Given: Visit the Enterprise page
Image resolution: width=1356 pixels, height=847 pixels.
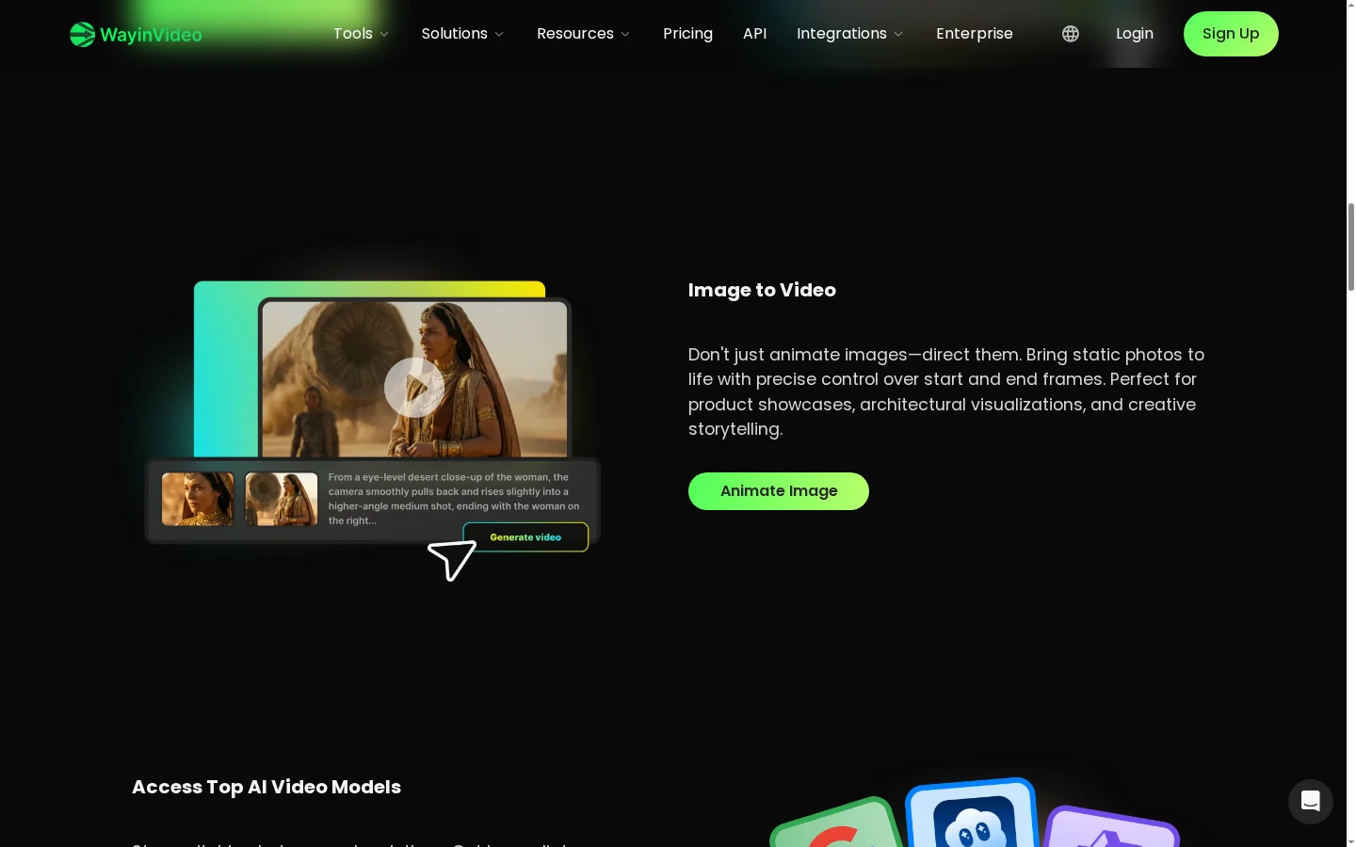Looking at the screenshot, I should [x=975, y=34].
